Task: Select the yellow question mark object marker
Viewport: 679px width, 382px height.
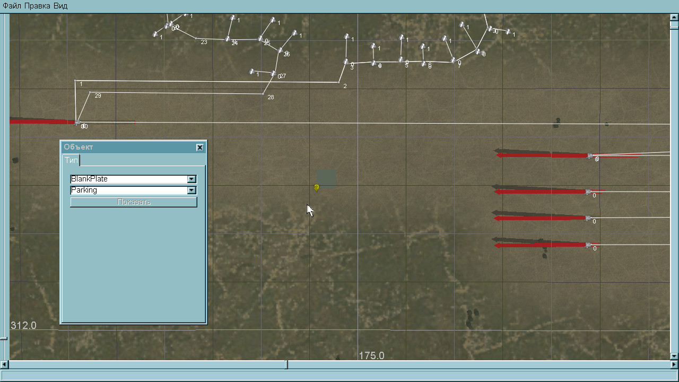Action: [x=317, y=188]
